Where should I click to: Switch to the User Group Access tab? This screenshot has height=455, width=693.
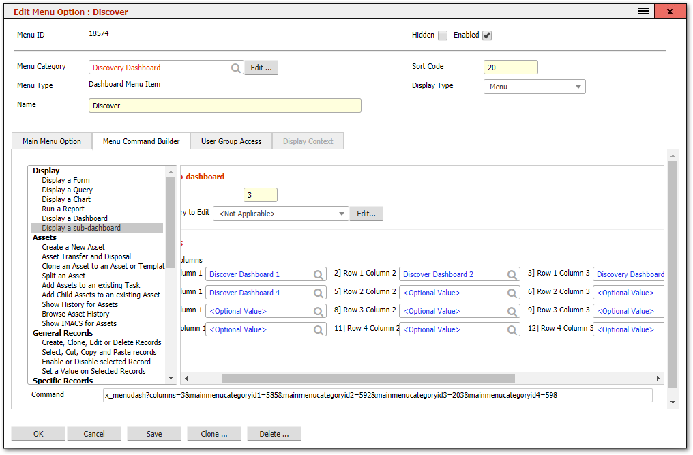click(x=232, y=141)
